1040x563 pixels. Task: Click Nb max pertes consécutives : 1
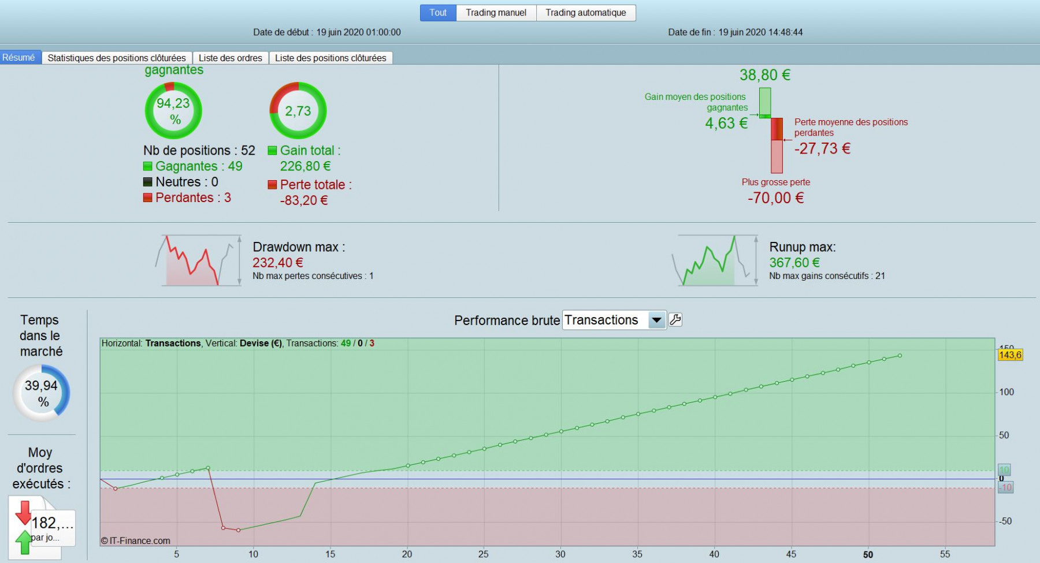click(313, 276)
